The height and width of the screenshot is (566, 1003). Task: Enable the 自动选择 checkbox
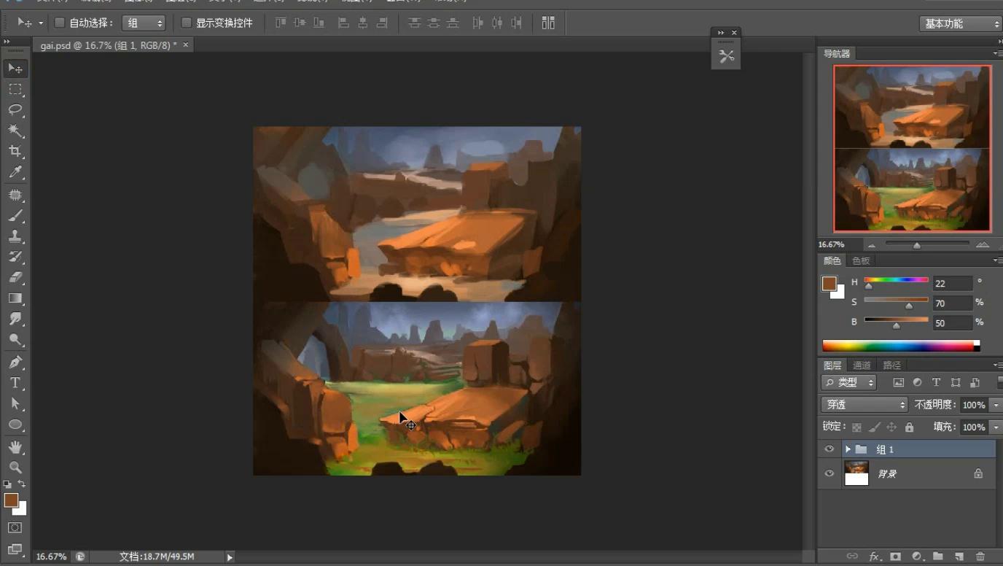[60, 23]
